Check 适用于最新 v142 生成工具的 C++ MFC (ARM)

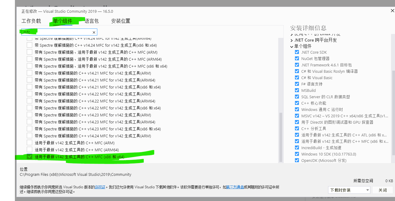(29, 143)
